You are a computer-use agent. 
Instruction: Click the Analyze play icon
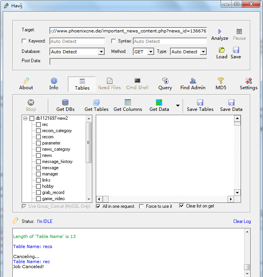220,31
